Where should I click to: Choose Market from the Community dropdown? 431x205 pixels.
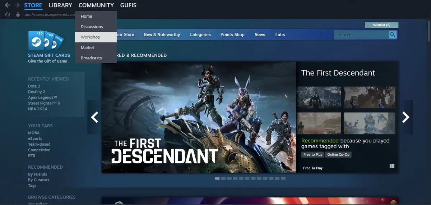point(96,47)
